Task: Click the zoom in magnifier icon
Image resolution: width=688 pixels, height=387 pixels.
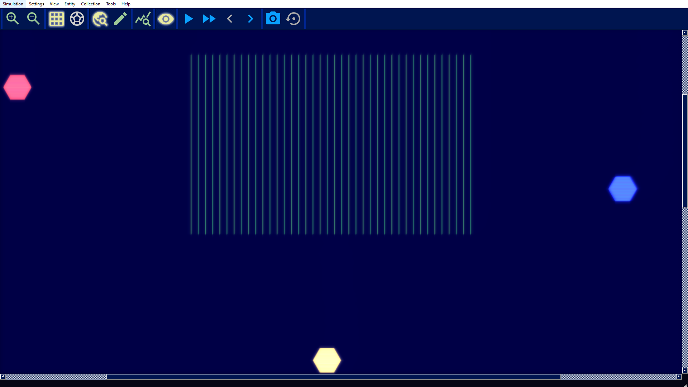Action: click(x=13, y=19)
